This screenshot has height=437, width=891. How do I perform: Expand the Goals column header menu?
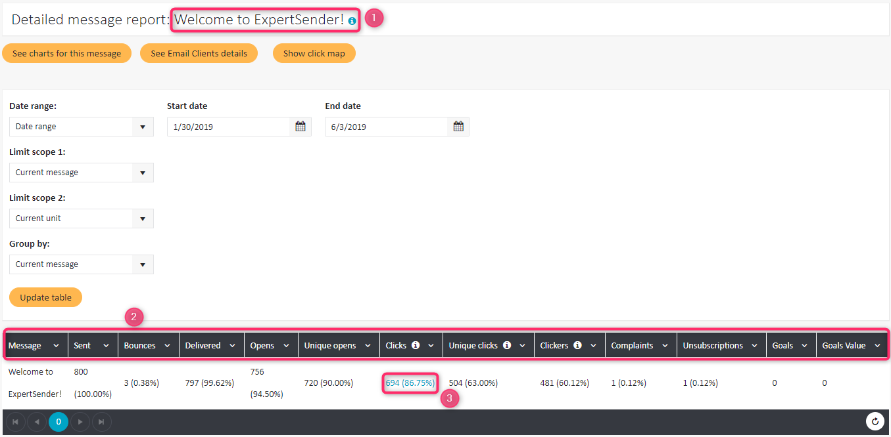(x=804, y=346)
